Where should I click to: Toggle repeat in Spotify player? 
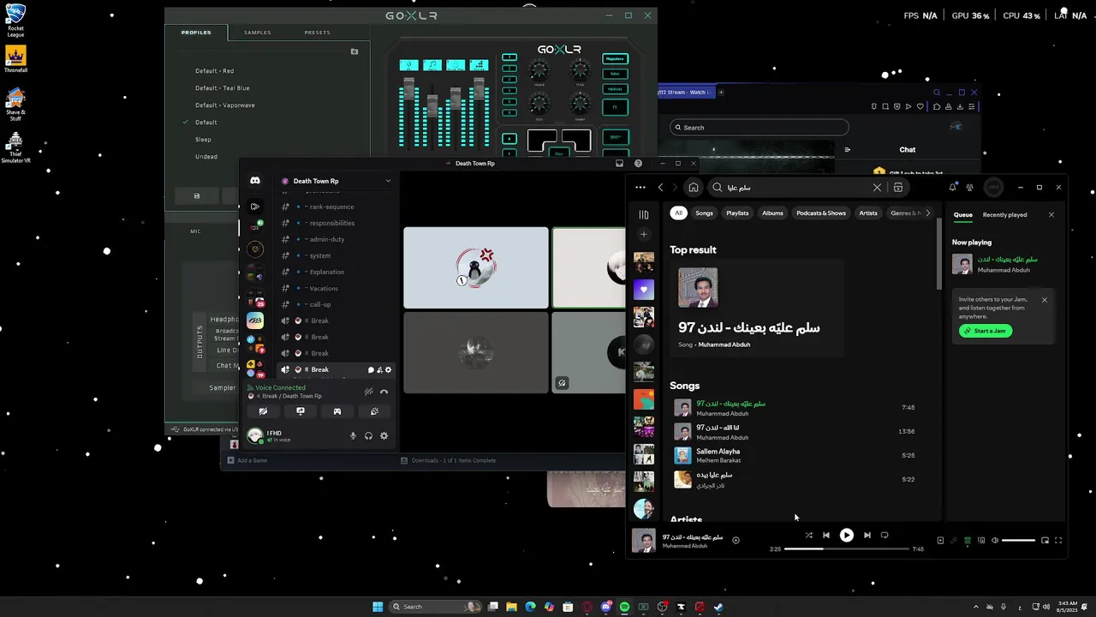point(885,536)
